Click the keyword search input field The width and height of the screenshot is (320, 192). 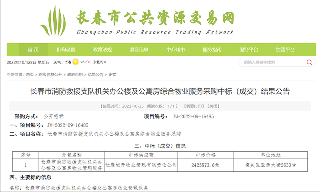click(272, 62)
